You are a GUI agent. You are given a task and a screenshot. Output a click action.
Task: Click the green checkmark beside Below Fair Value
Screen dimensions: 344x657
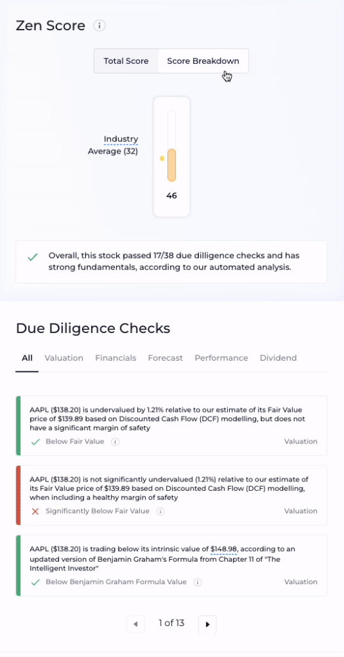(35, 442)
